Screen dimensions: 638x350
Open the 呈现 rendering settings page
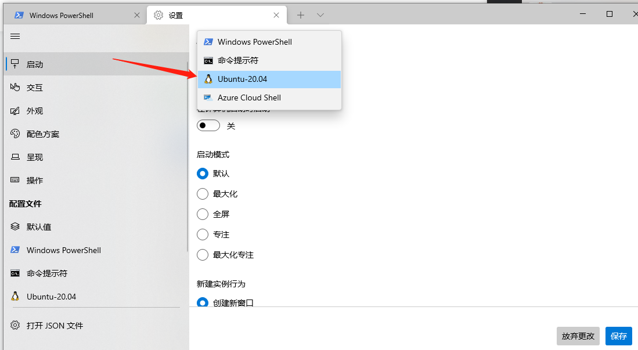coord(96,157)
